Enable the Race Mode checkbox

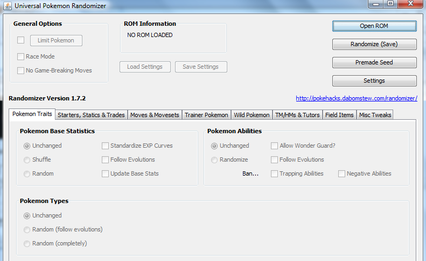pos(21,56)
